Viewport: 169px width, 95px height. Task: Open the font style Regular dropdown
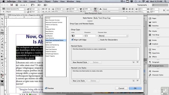pos(25,12)
